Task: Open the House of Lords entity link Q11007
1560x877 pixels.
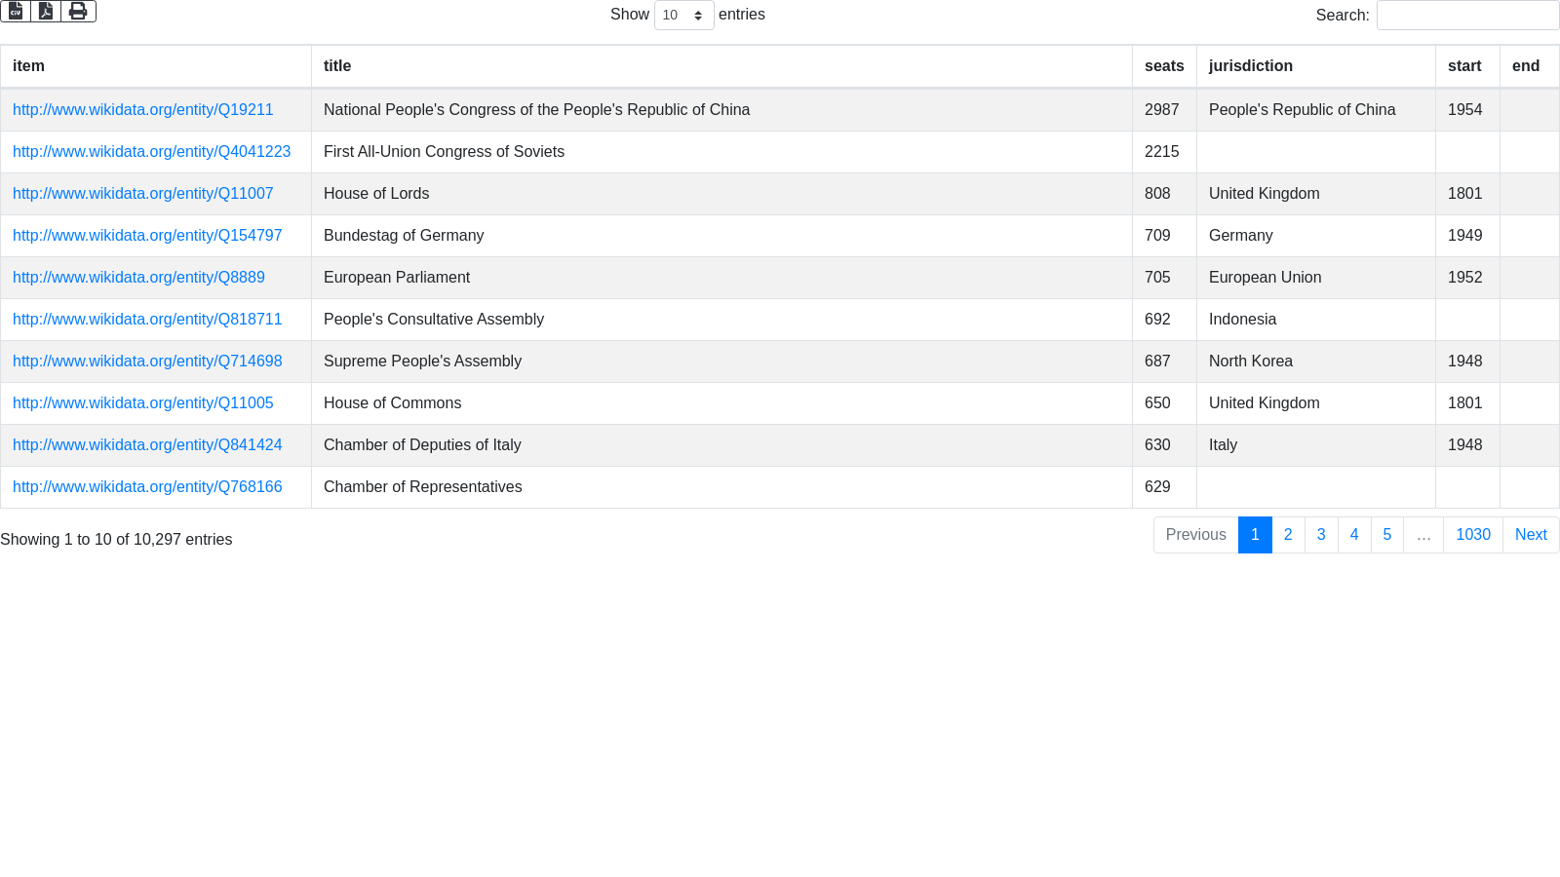Action: click(142, 194)
